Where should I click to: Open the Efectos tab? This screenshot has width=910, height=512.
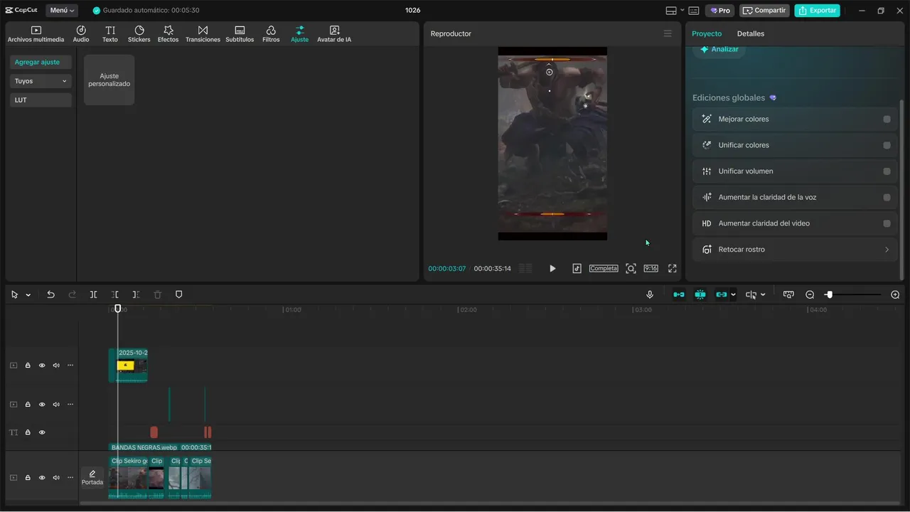pyautogui.click(x=168, y=34)
